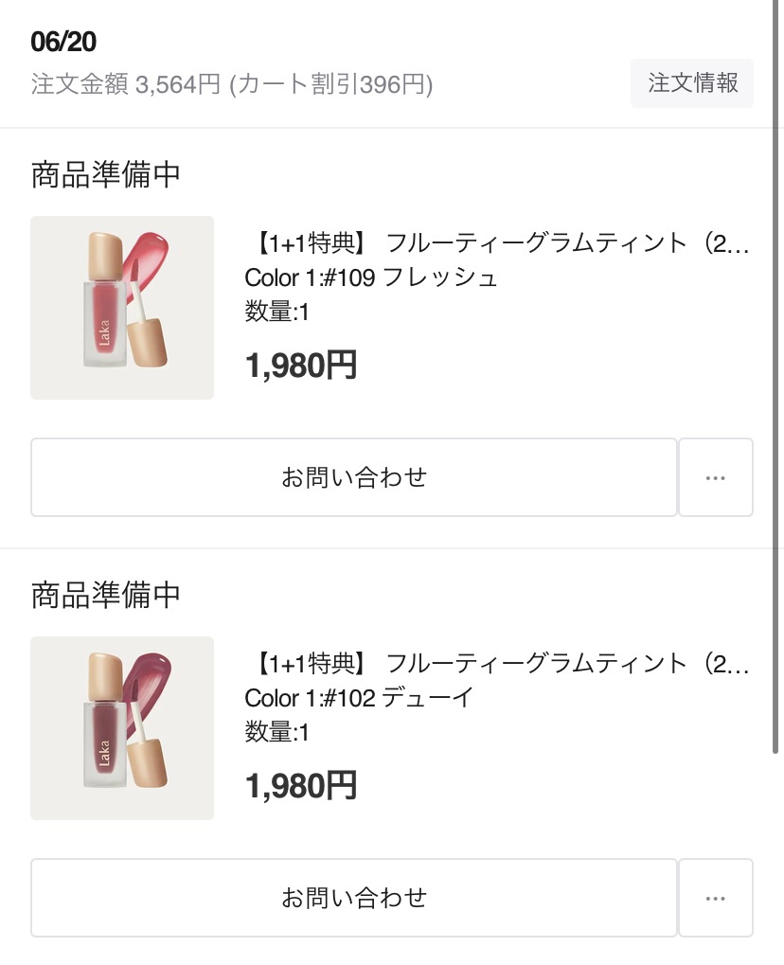This screenshot has height=965, width=784.
Task: Select the Color 1:#109 フレッシュ option text
Action: coord(371,277)
